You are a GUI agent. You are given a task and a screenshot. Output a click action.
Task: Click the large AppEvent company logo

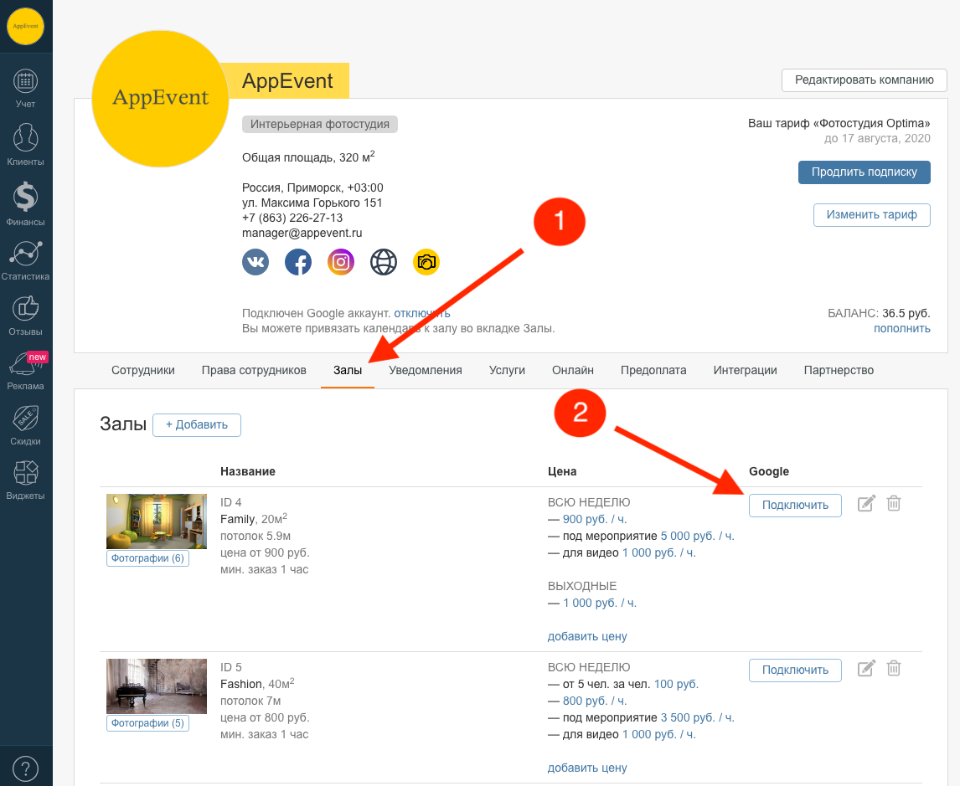point(160,99)
